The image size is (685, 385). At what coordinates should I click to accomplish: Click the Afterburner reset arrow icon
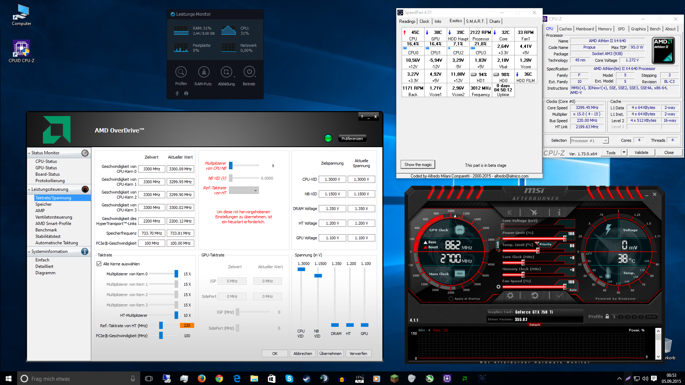pyautogui.click(x=535, y=295)
